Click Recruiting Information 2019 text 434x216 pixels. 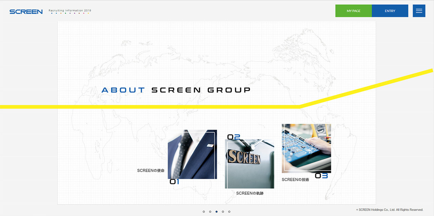[x=70, y=11]
